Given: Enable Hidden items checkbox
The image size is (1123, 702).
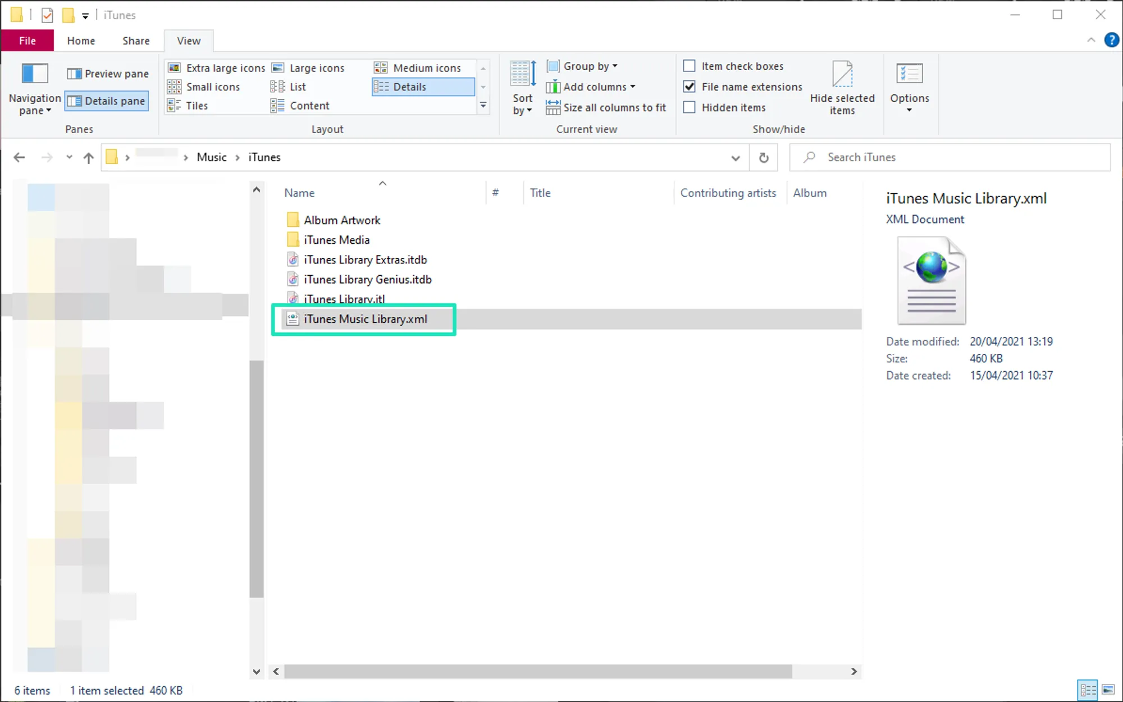Looking at the screenshot, I should (x=690, y=107).
